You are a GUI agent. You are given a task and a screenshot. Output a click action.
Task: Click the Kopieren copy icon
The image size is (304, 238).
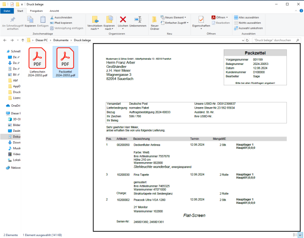[30, 20]
